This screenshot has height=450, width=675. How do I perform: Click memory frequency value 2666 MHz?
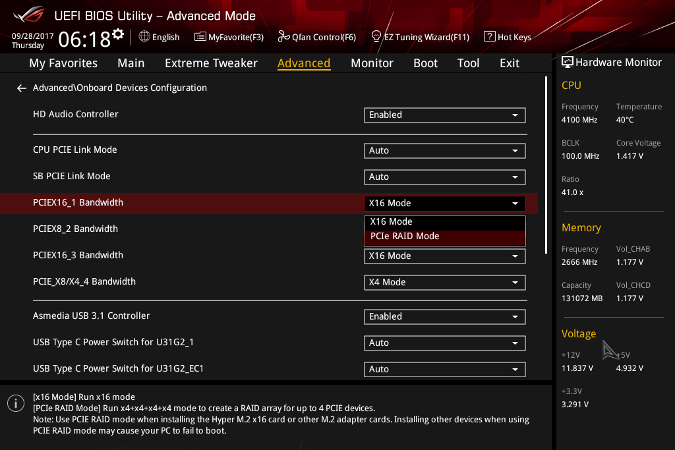579,262
